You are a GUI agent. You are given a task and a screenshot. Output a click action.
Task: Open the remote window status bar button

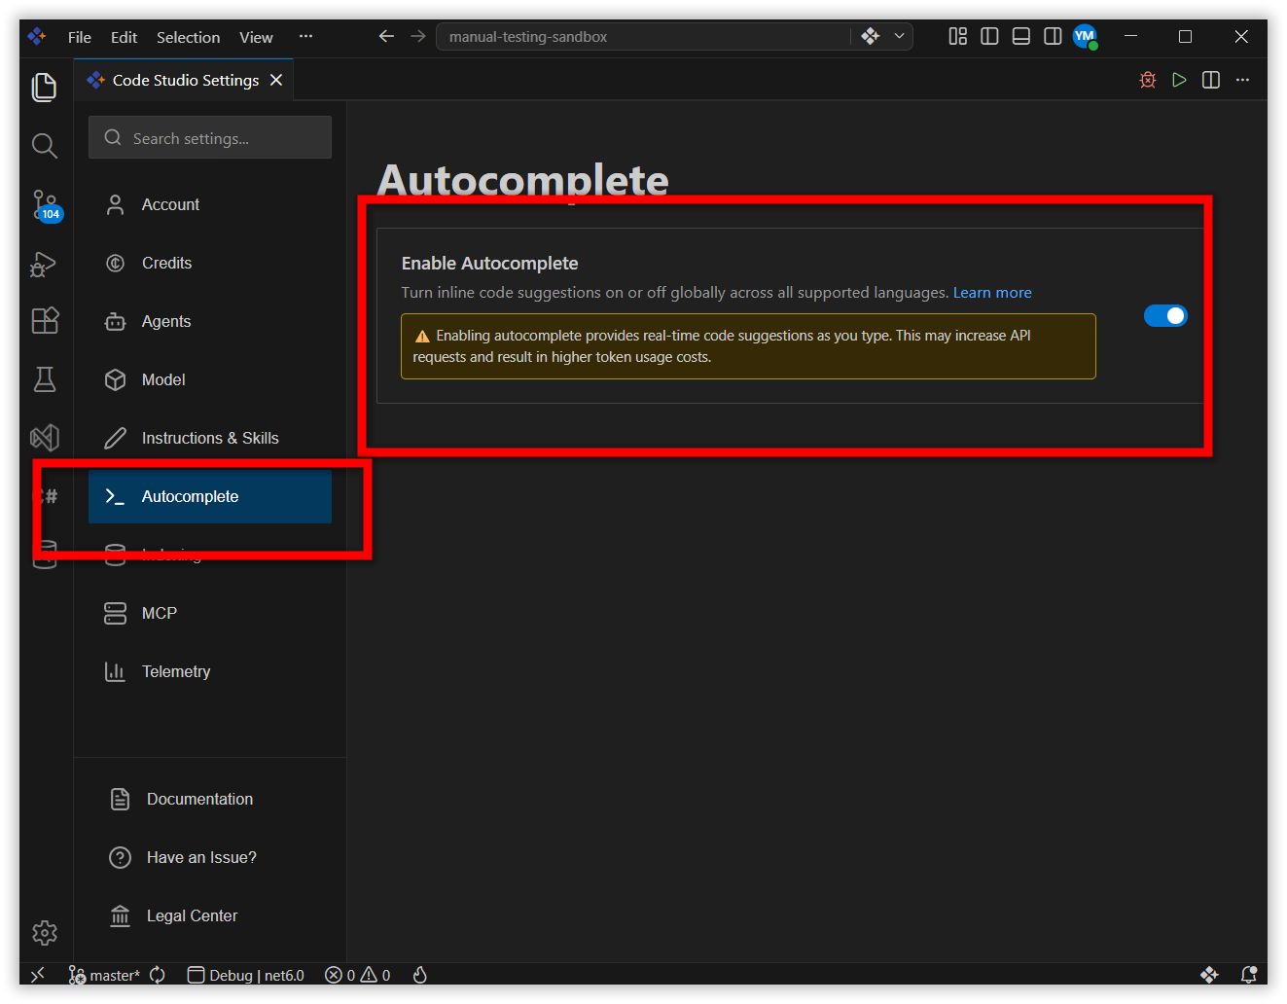tap(38, 975)
